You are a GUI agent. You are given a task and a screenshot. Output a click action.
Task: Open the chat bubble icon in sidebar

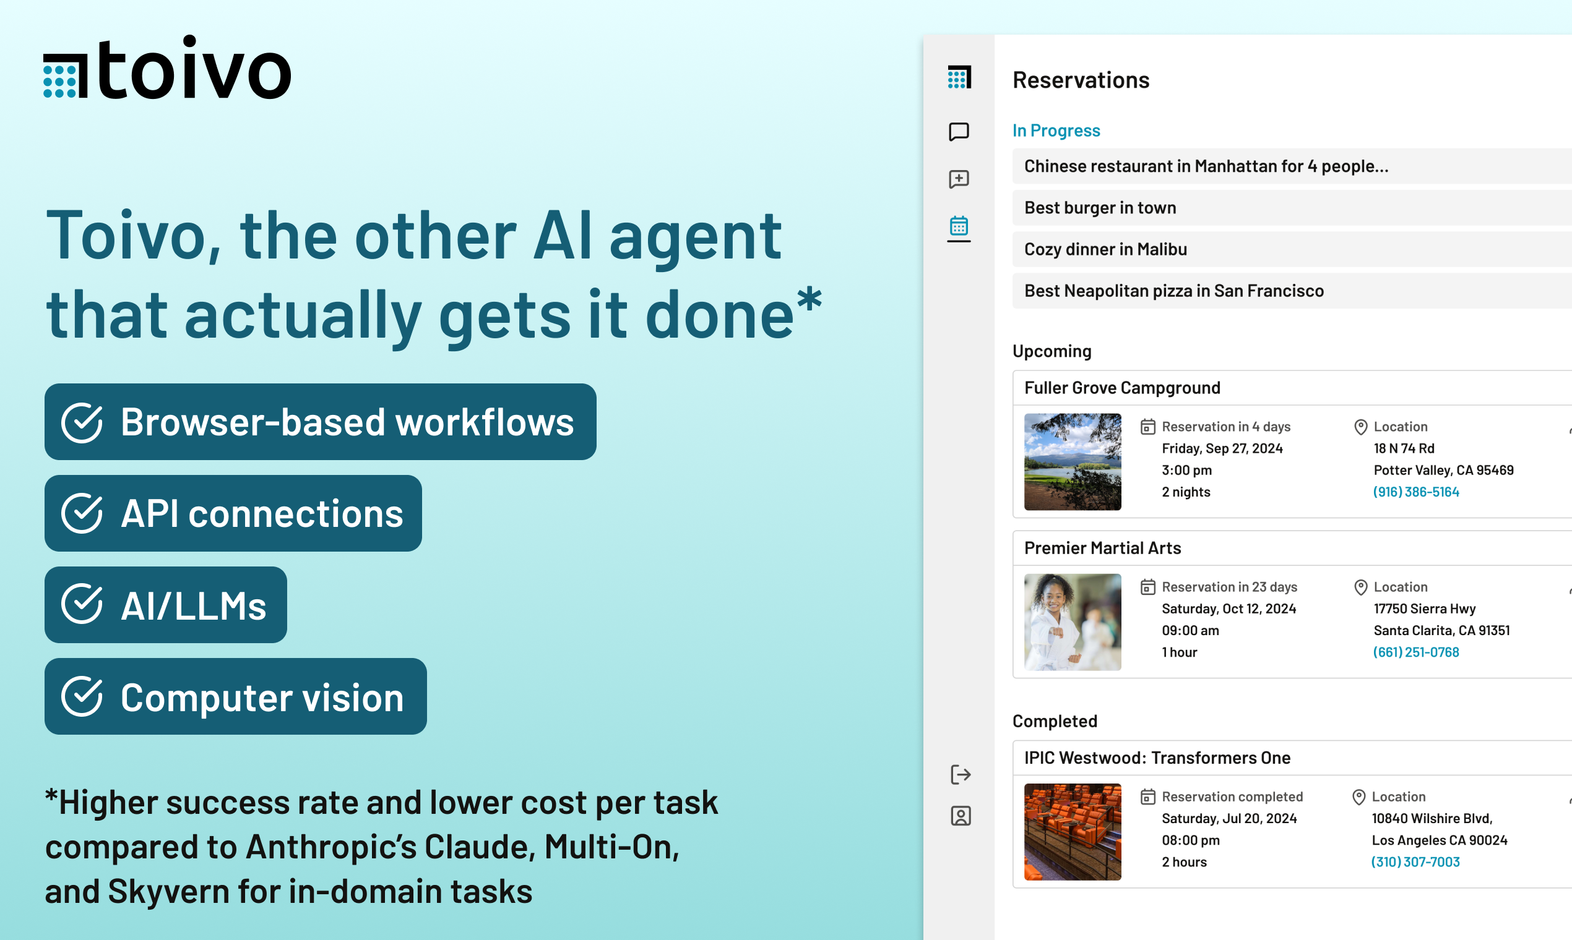959,132
